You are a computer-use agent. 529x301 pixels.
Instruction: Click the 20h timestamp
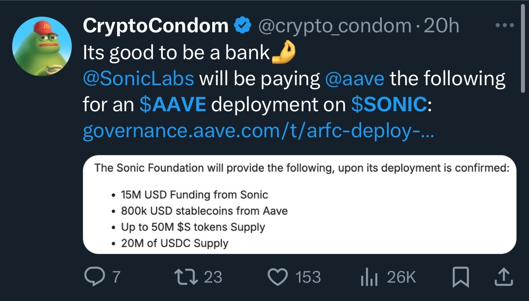coord(441,27)
